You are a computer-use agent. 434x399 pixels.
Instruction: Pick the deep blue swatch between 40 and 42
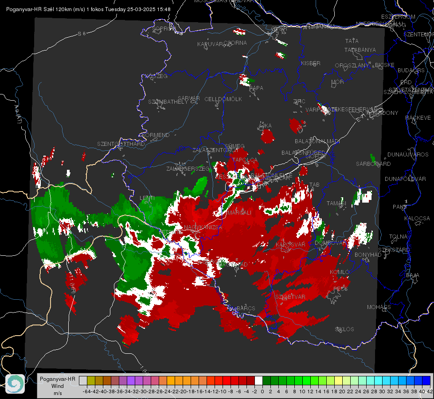[426, 380]
